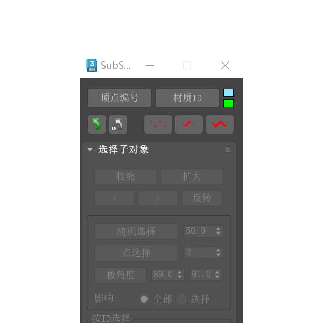Select the 全部 radio button
Image resolution: width=323 pixels, height=323 pixels.
[x=144, y=299]
